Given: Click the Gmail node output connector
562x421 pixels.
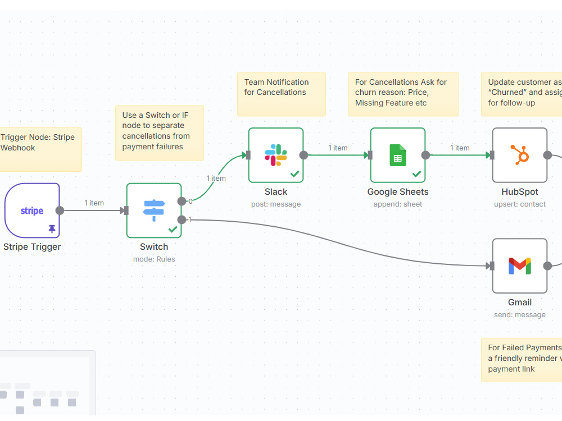Looking at the screenshot, I should 547,266.
